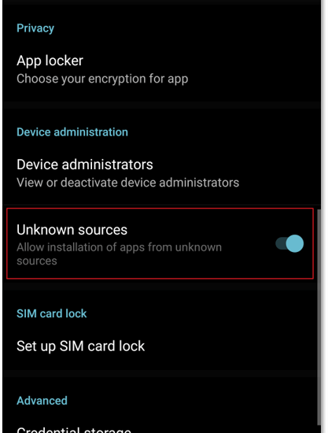
Task: Open Set up SIM card lock
Action: click(160, 346)
